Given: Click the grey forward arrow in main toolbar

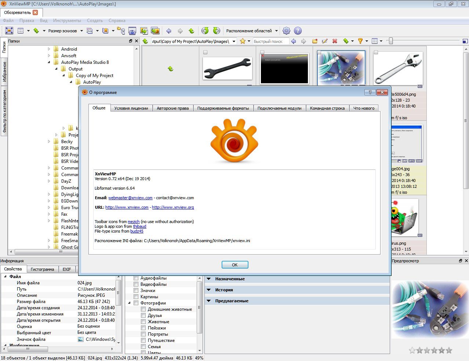Looking at the screenshot, I should tap(180, 31).
